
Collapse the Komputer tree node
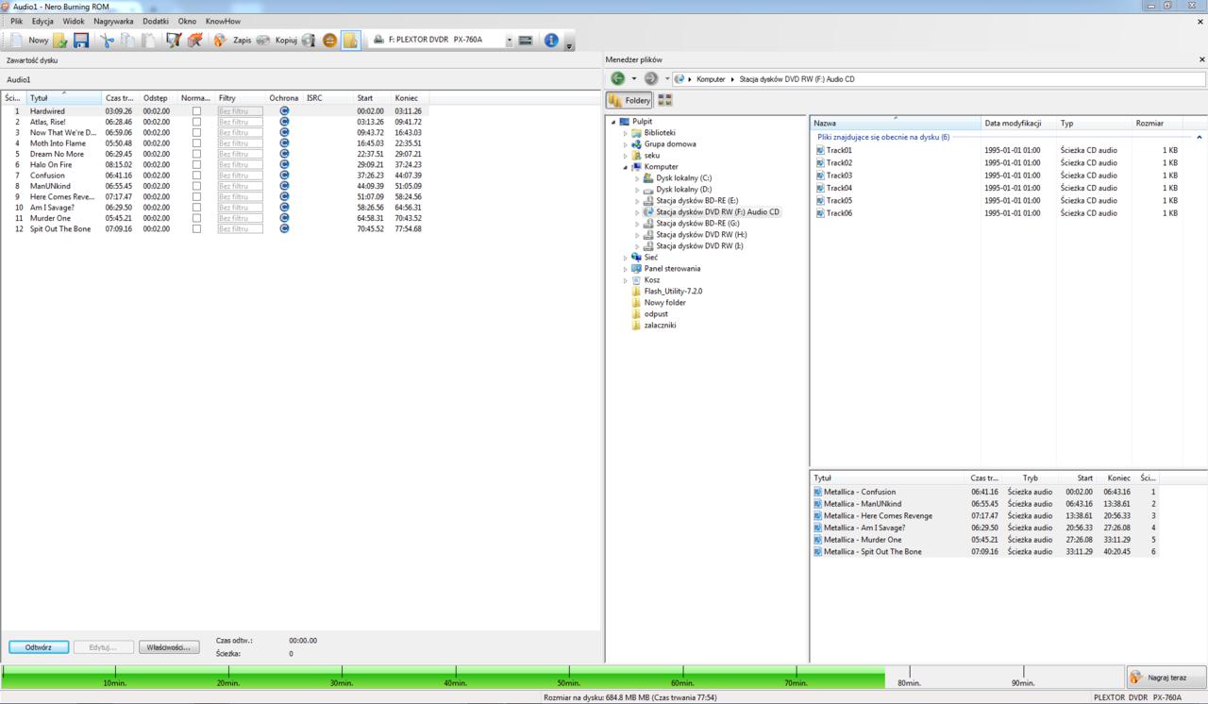(625, 167)
